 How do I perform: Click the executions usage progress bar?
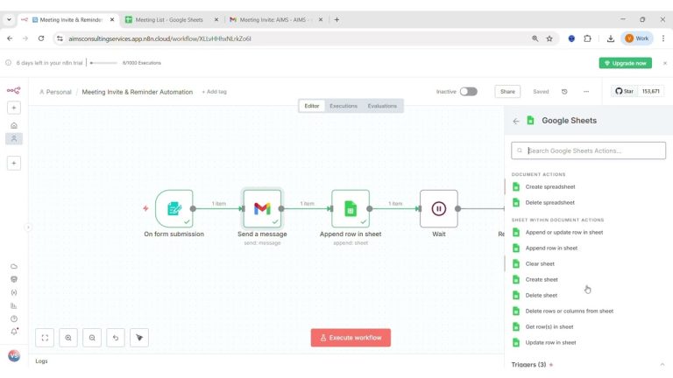click(103, 63)
